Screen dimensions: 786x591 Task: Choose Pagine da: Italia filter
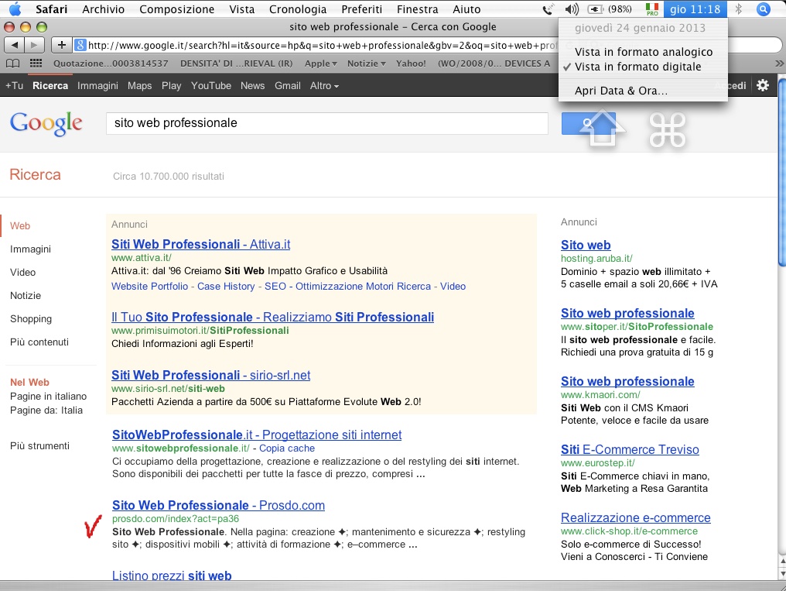pos(46,411)
